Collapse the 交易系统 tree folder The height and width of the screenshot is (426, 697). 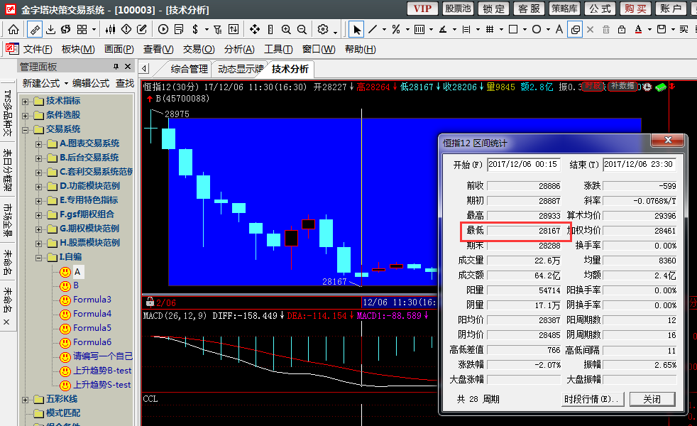point(26,129)
